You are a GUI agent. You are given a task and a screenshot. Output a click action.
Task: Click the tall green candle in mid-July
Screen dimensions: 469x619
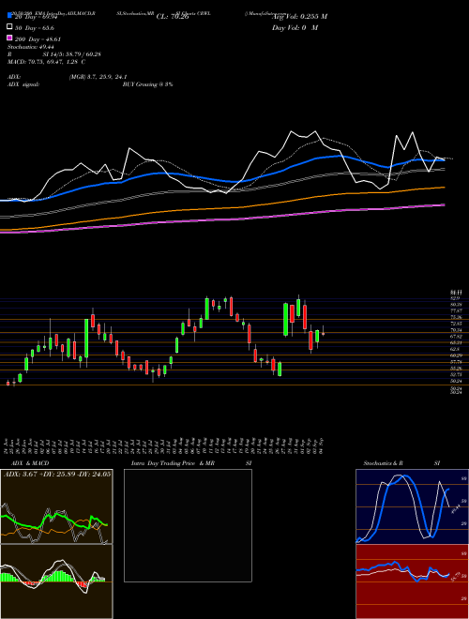[86, 339]
